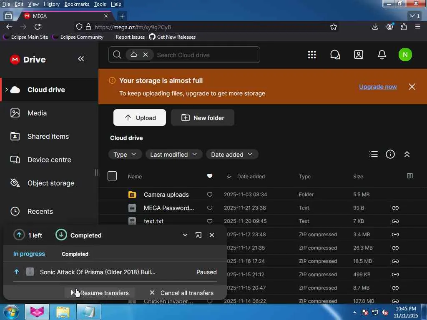Open the link icon for MEGA Password file
The image size is (427, 320).
pyautogui.click(x=395, y=208)
